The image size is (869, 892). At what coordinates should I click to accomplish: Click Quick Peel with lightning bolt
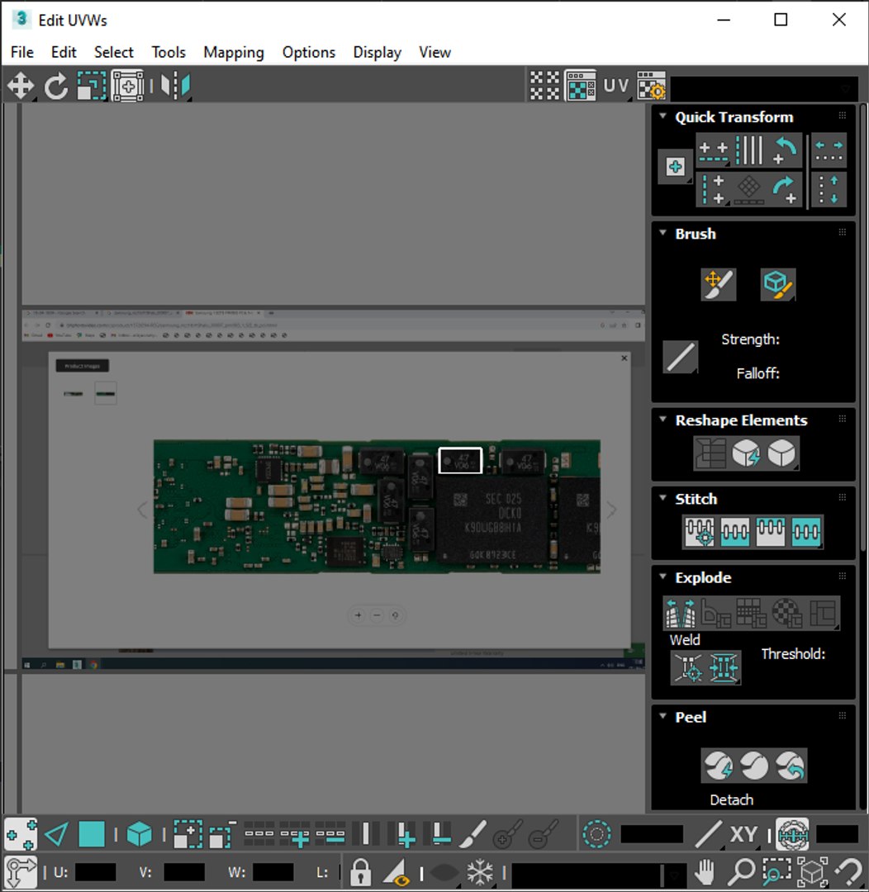[x=719, y=766]
